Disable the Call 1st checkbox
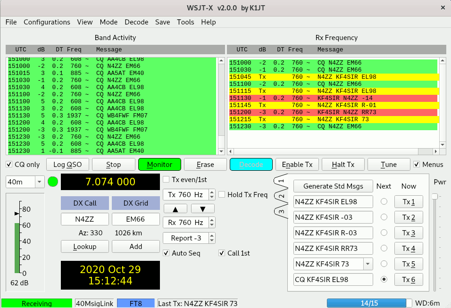The width and height of the screenshot is (451, 308). pyautogui.click(x=222, y=253)
